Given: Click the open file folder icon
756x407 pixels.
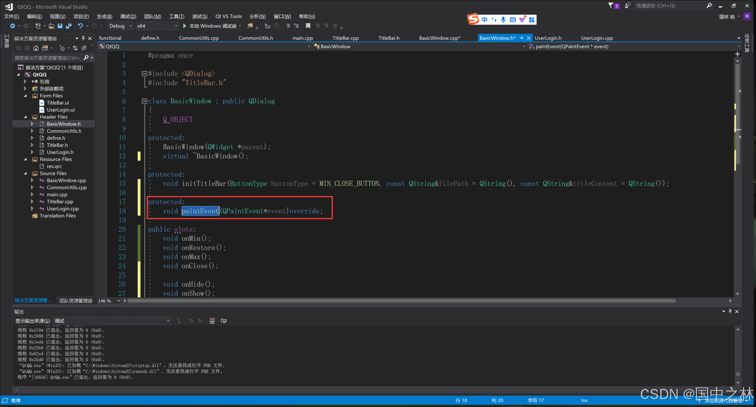Looking at the screenshot, I should pyautogui.click(x=51, y=26).
